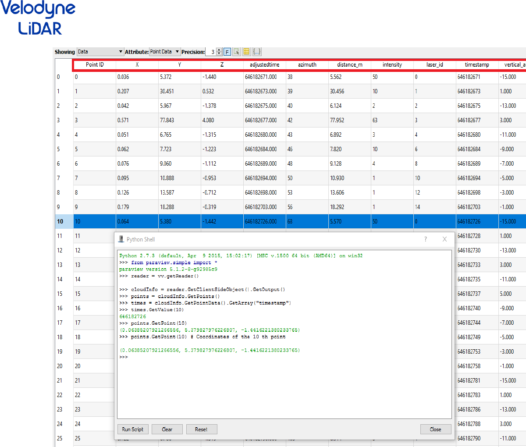Sort by the Point ID column header
The image size is (526, 447).
(x=95, y=65)
